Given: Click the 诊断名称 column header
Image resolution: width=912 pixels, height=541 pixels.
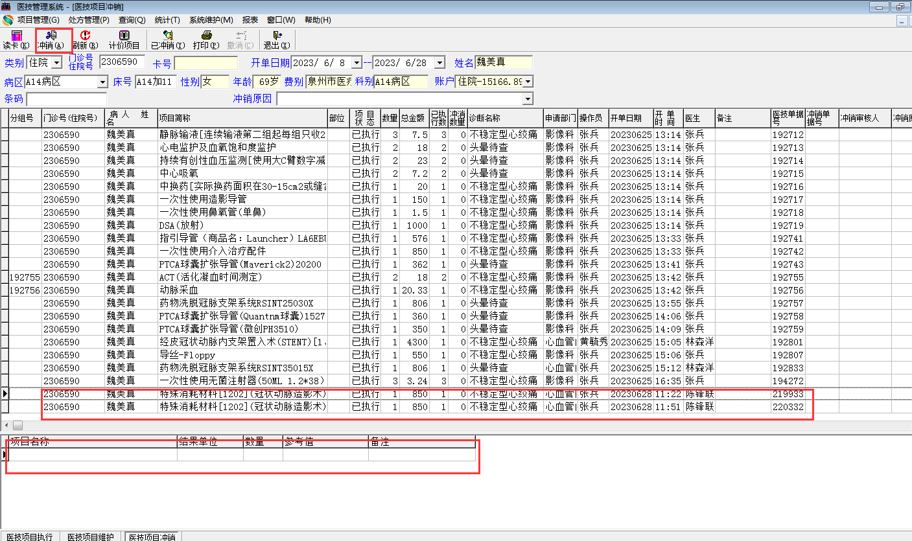Looking at the screenshot, I should click(x=506, y=119).
